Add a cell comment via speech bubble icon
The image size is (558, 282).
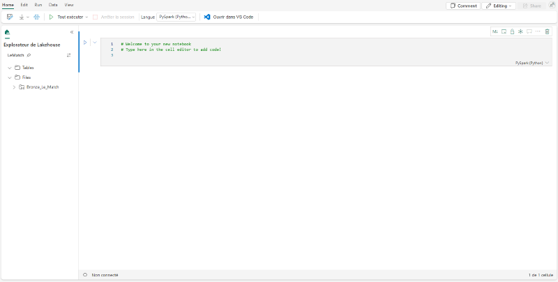click(x=529, y=31)
